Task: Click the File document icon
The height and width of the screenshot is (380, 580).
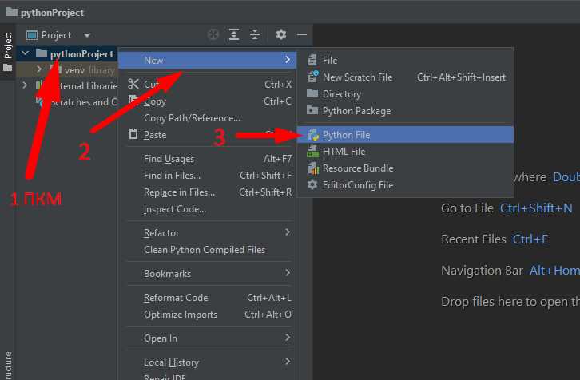Action: coord(312,60)
